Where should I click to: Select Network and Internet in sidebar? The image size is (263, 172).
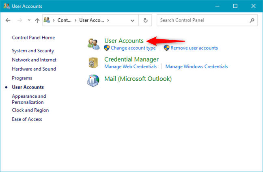pos(34,60)
